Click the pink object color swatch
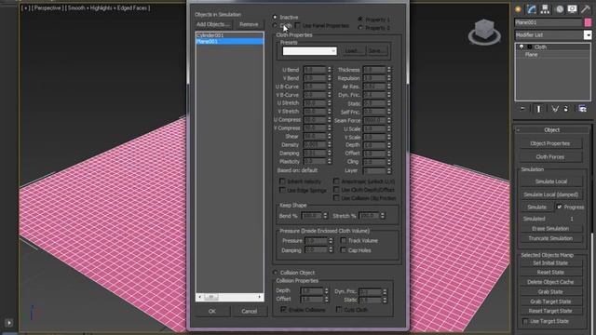The height and width of the screenshot is (335, 596). coord(588,22)
